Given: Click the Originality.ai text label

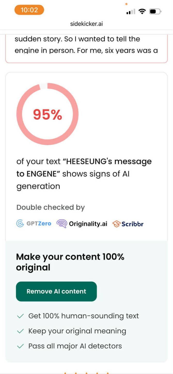Looking at the screenshot, I should (88, 224).
